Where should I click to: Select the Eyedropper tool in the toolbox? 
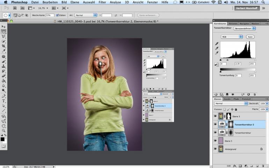coord(3,51)
